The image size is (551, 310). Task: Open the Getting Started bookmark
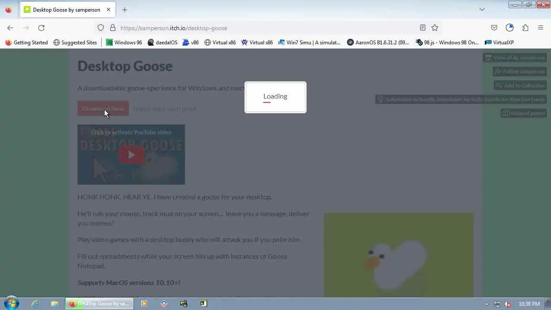[x=26, y=42]
